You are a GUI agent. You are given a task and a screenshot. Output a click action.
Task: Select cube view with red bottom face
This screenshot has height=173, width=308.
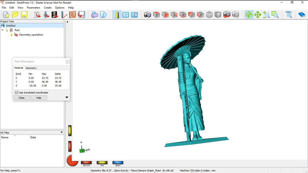(183, 15)
